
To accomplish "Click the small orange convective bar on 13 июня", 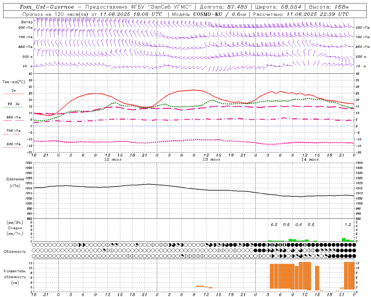I will pyautogui.click(x=204, y=287).
